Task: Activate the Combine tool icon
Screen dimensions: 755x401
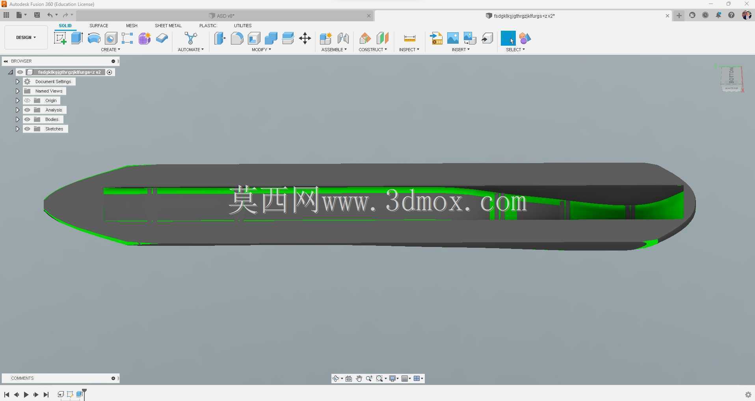Action: (271, 38)
